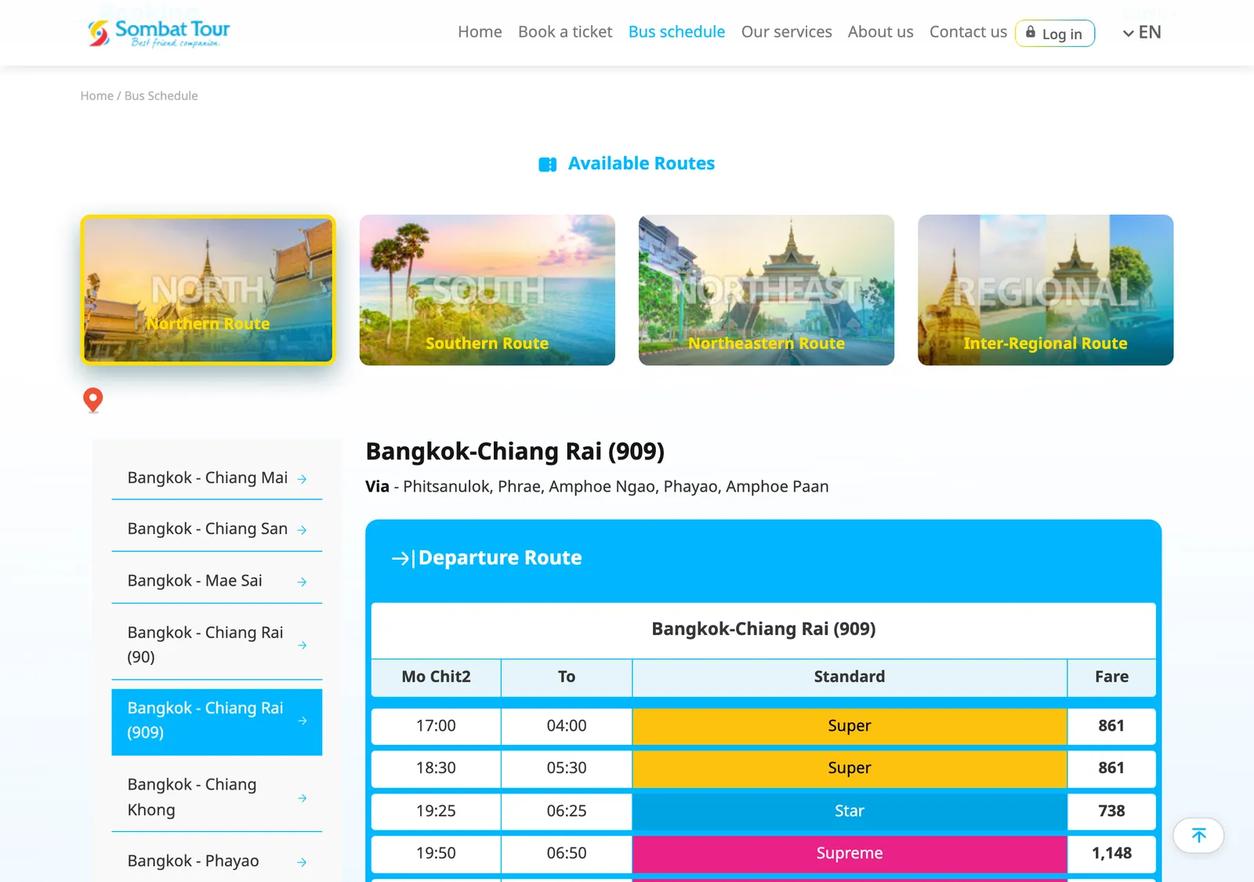Click the red map pin icon
Screen dimensions: 1254x882
coord(93,401)
